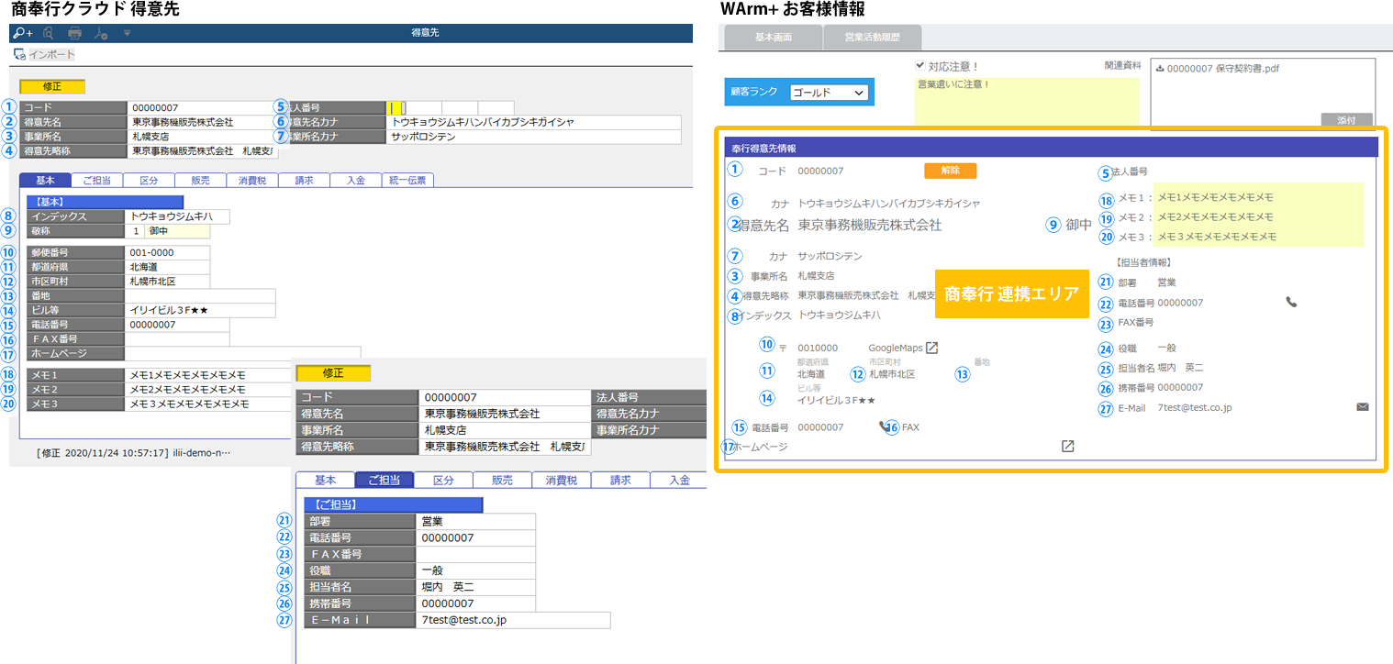
Task: Click the orange 解除 button
Action: [950, 171]
